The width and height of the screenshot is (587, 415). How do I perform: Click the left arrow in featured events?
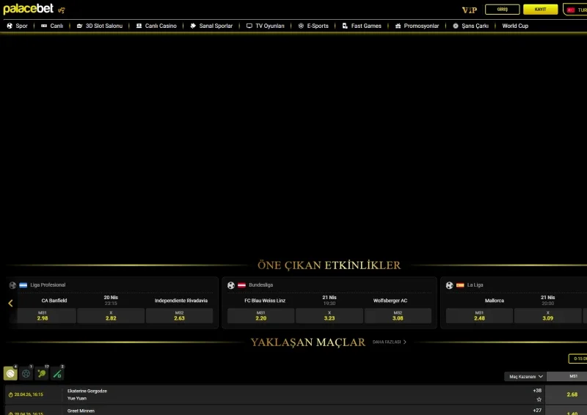click(x=10, y=303)
